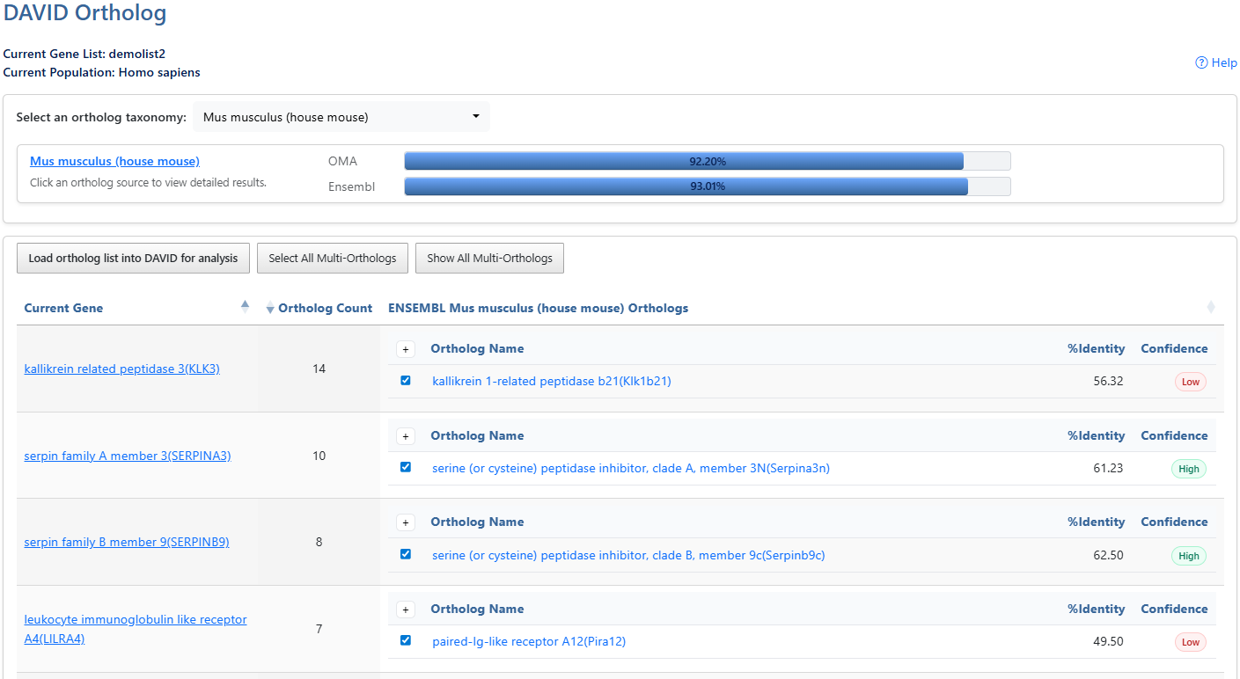1240x679 pixels.
Task: Click the High confidence badge for Serpinb9c
Action: (x=1188, y=555)
